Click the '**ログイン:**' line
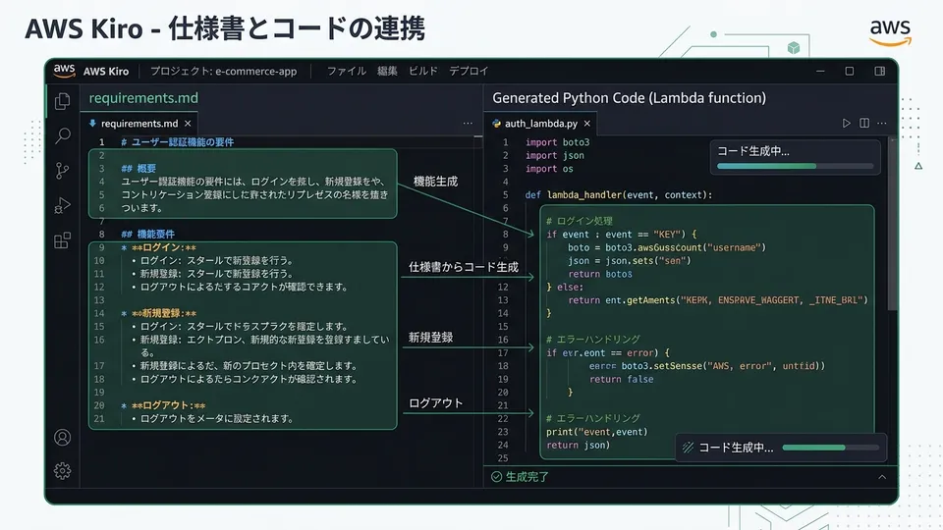This screenshot has width=943, height=530. [159, 247]
